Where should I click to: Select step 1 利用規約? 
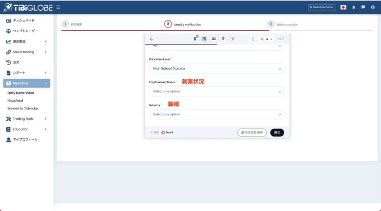(x=72, y=24)
